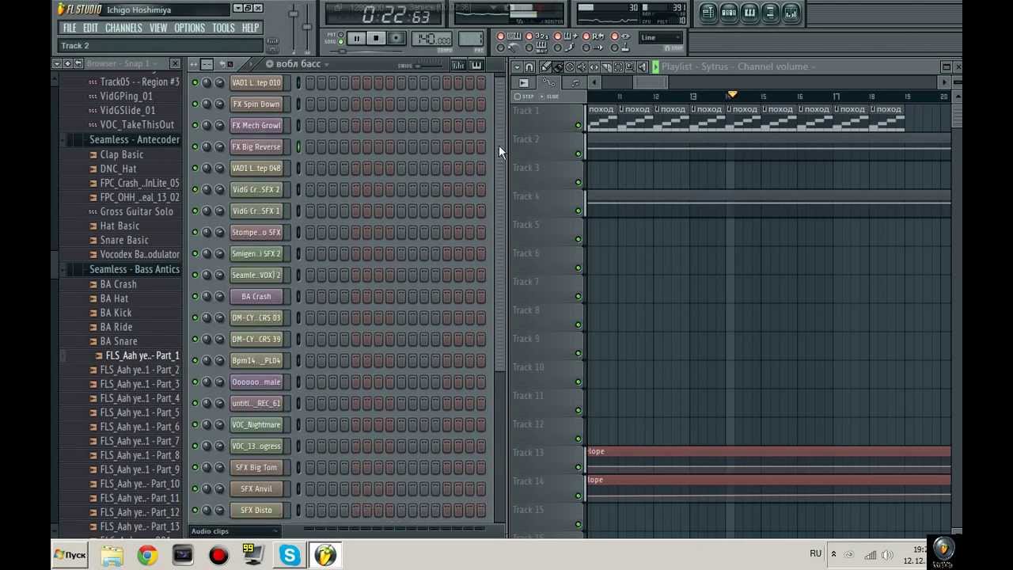Select the pencil draw tool in Playlist
1013x570 pixels.
(x=545, y=66)
